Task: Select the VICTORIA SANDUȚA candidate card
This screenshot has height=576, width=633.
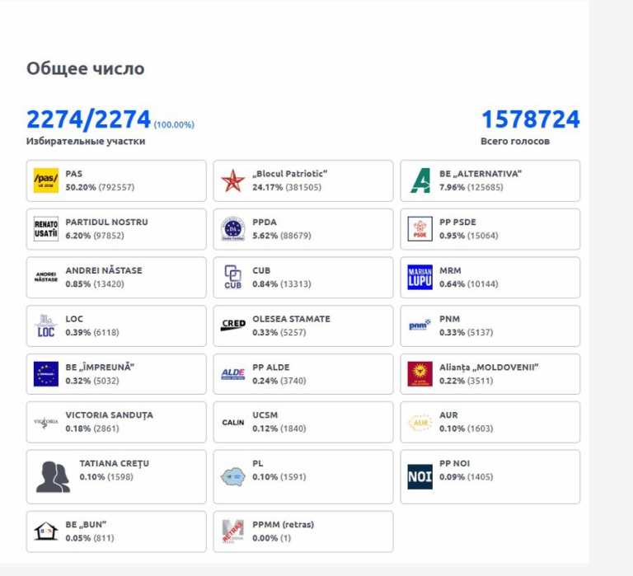Action: (x=116, y=422)
